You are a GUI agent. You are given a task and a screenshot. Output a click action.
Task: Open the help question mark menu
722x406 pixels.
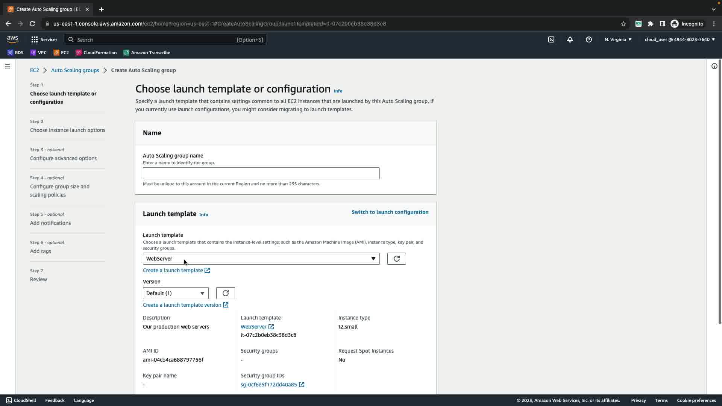(x=589, y=39)
